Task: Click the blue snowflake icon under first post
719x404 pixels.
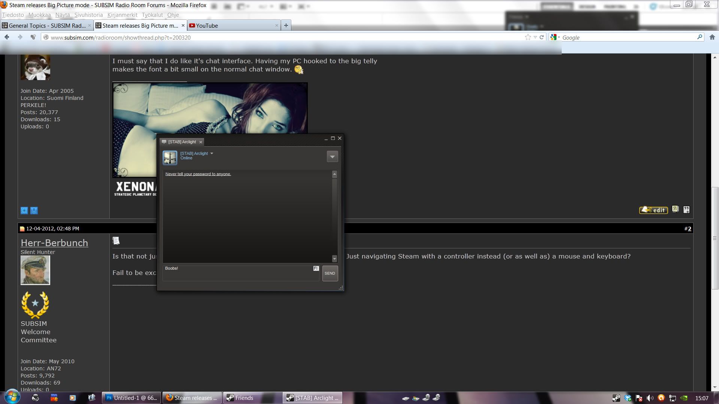Action: point(24,211)
